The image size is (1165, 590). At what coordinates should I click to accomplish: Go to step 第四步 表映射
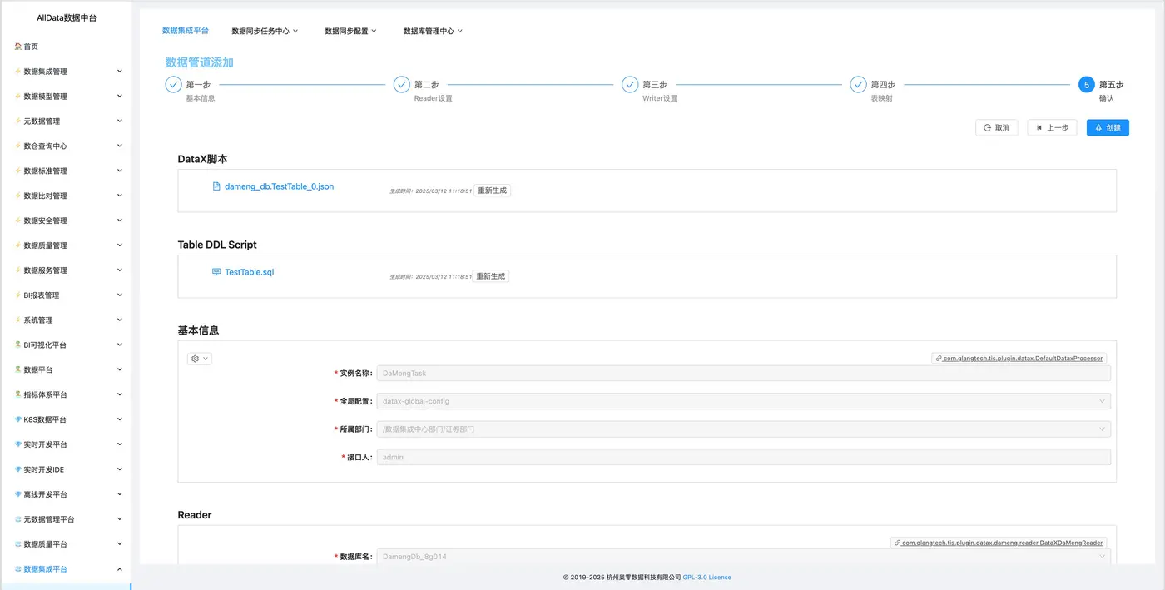[873, 90]
